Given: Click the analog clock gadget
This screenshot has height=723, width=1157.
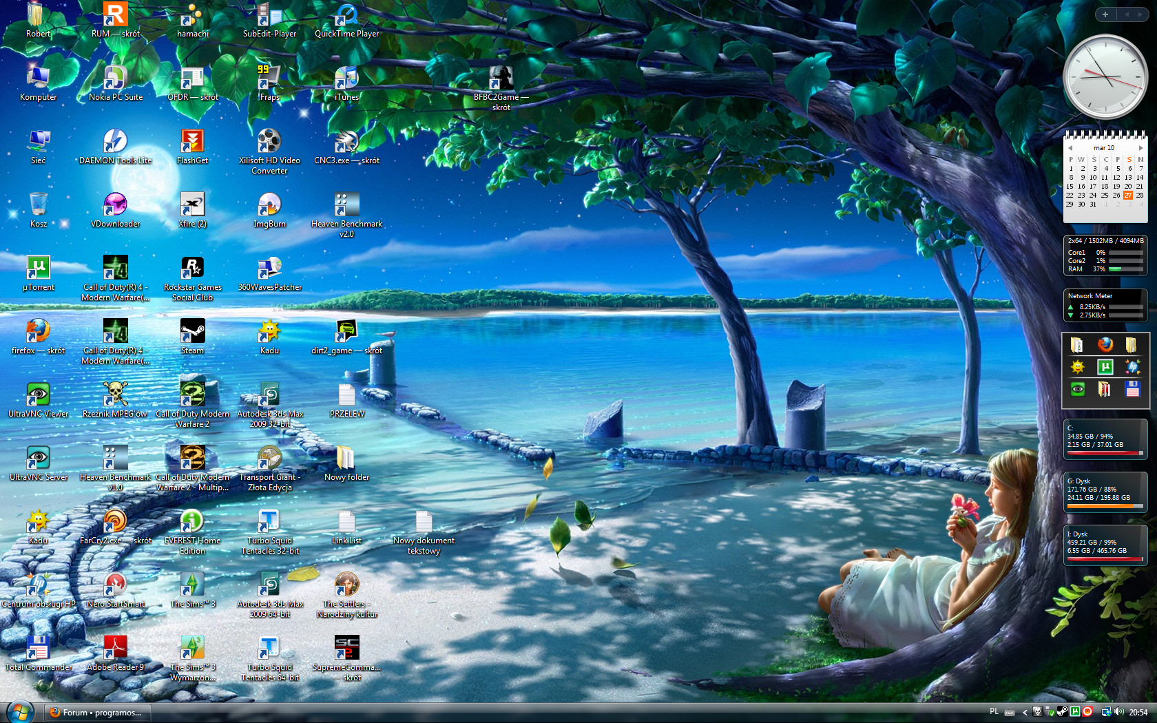Looking at the screenshot, I should point(1105,77).
